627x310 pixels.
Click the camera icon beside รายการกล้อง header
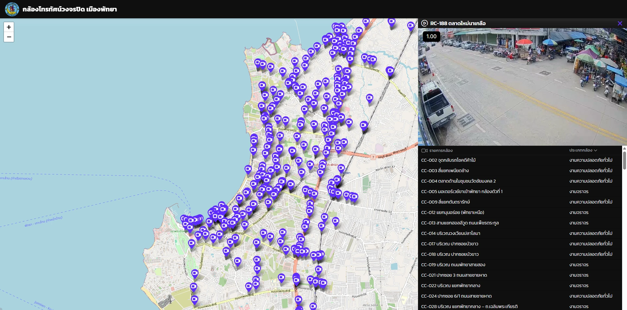(425, 151)
